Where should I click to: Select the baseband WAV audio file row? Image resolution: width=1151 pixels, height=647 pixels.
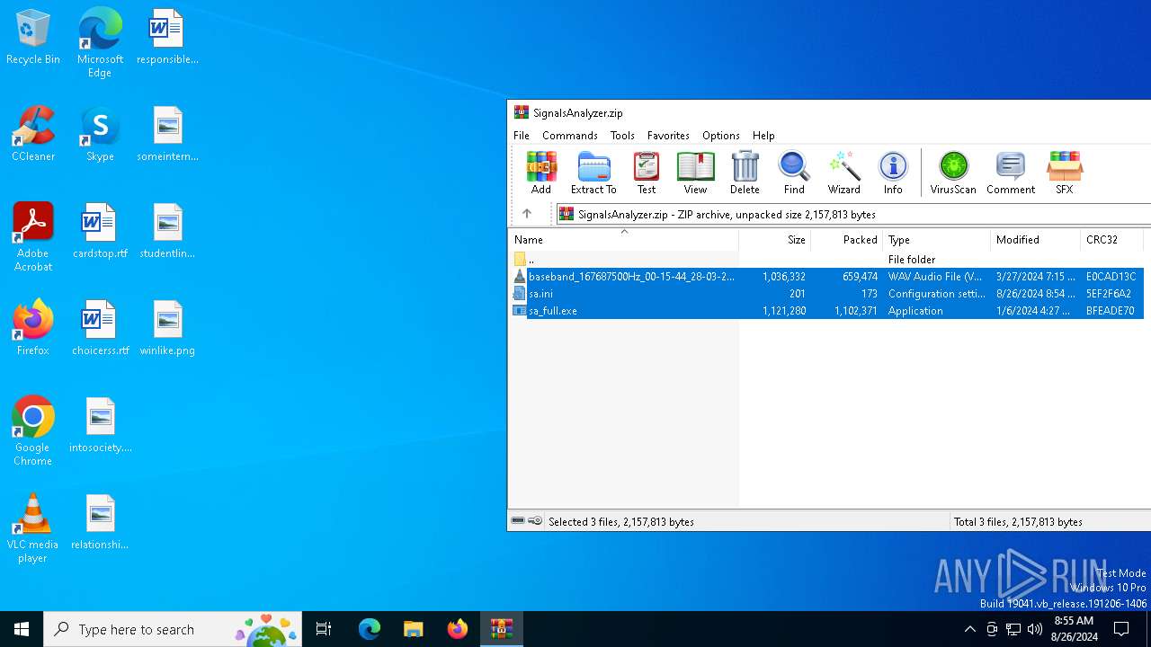click(826, 277)
